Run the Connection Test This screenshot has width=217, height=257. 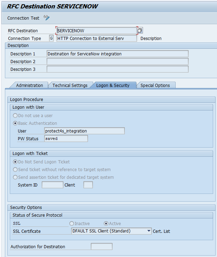click(23, 18)
